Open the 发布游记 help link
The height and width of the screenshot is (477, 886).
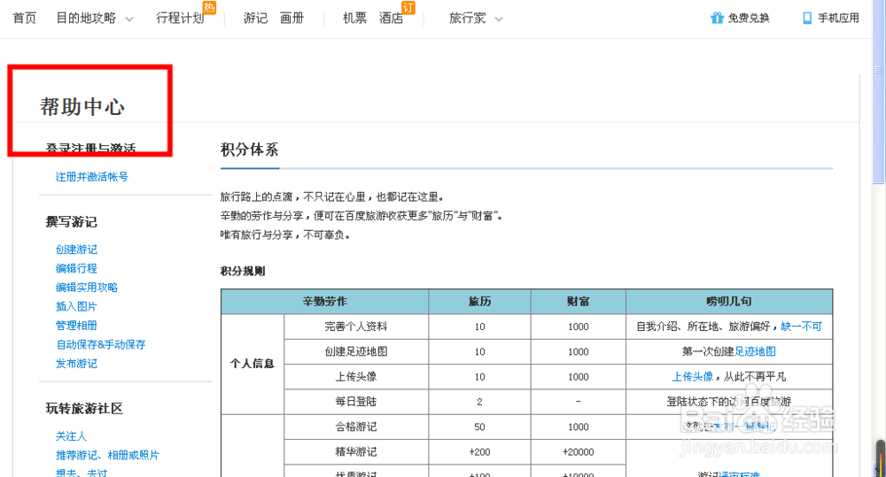tap(76, 364)
